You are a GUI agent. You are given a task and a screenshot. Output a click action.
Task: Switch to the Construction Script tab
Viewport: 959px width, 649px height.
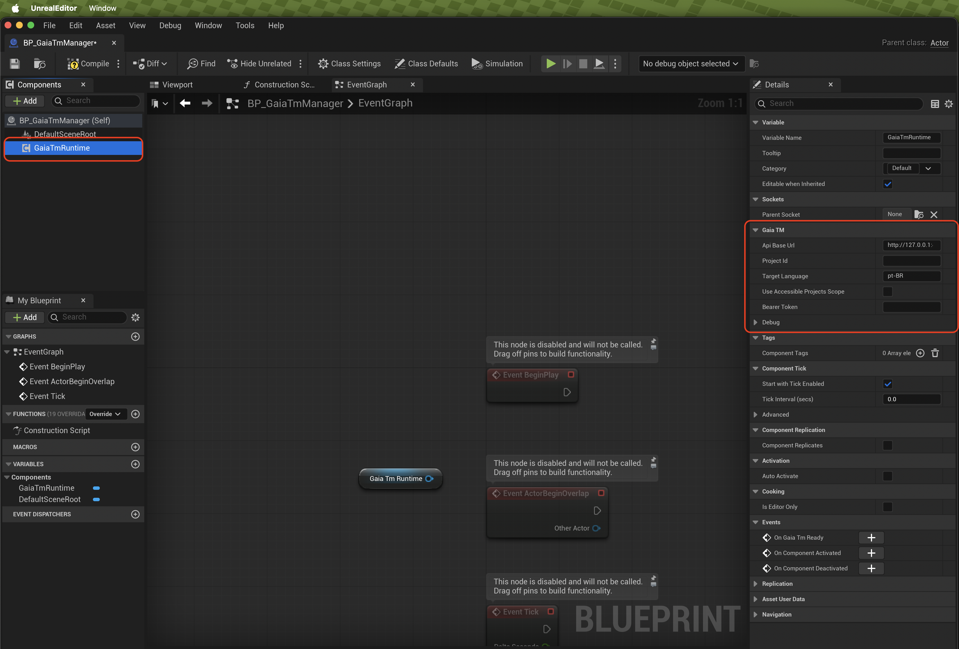279,85
